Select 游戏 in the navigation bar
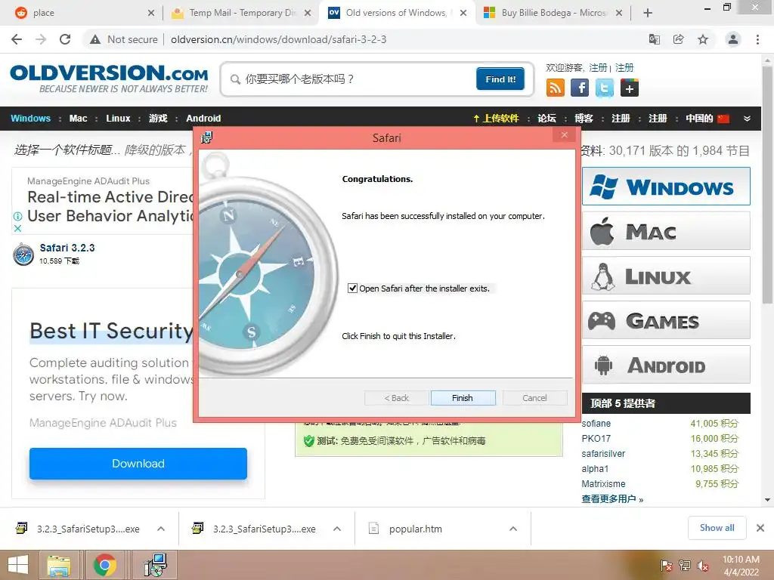 [158, 119]
